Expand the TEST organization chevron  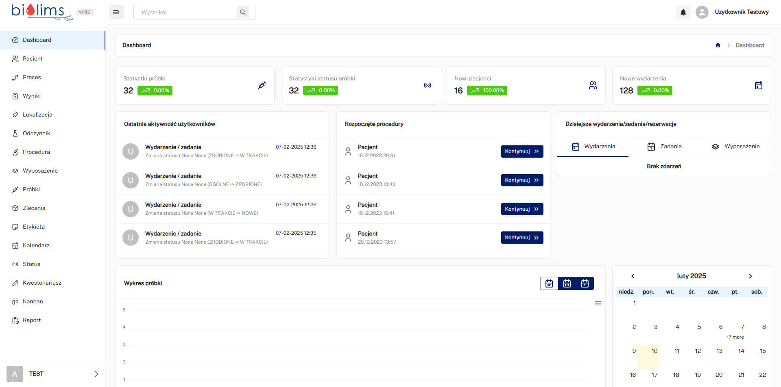point(96,374)
